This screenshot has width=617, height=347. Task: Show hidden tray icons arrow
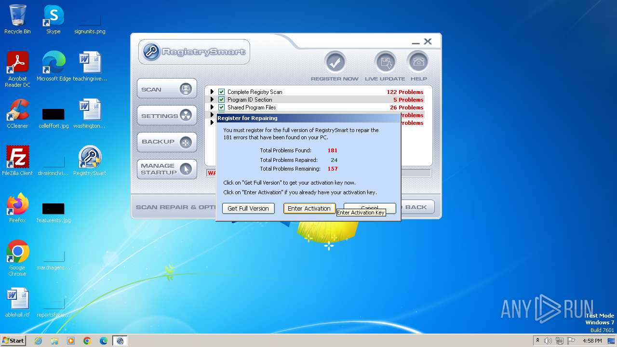click(537, 341)
